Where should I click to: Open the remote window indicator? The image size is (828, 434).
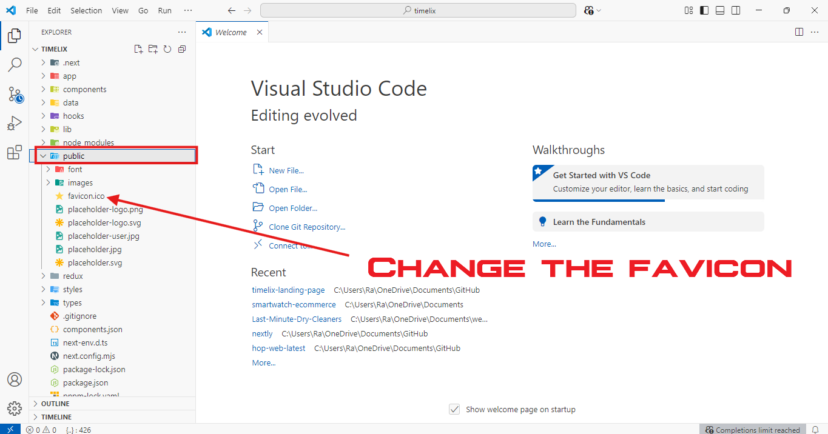(10, 429)
